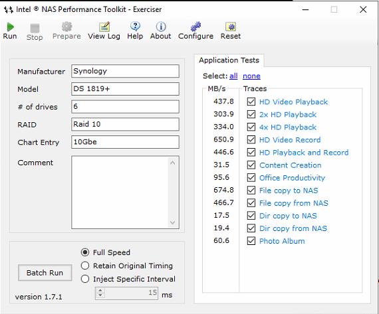Uncheck Dir copy to NAS
Image resolution: width=379 pixels, height=314 pixels.
[251, 216]
